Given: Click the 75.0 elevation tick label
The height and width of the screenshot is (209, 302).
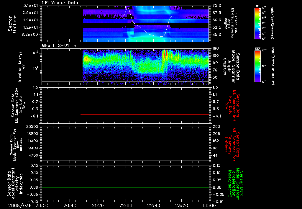Looking at the screenshot, I should (217, 6).
